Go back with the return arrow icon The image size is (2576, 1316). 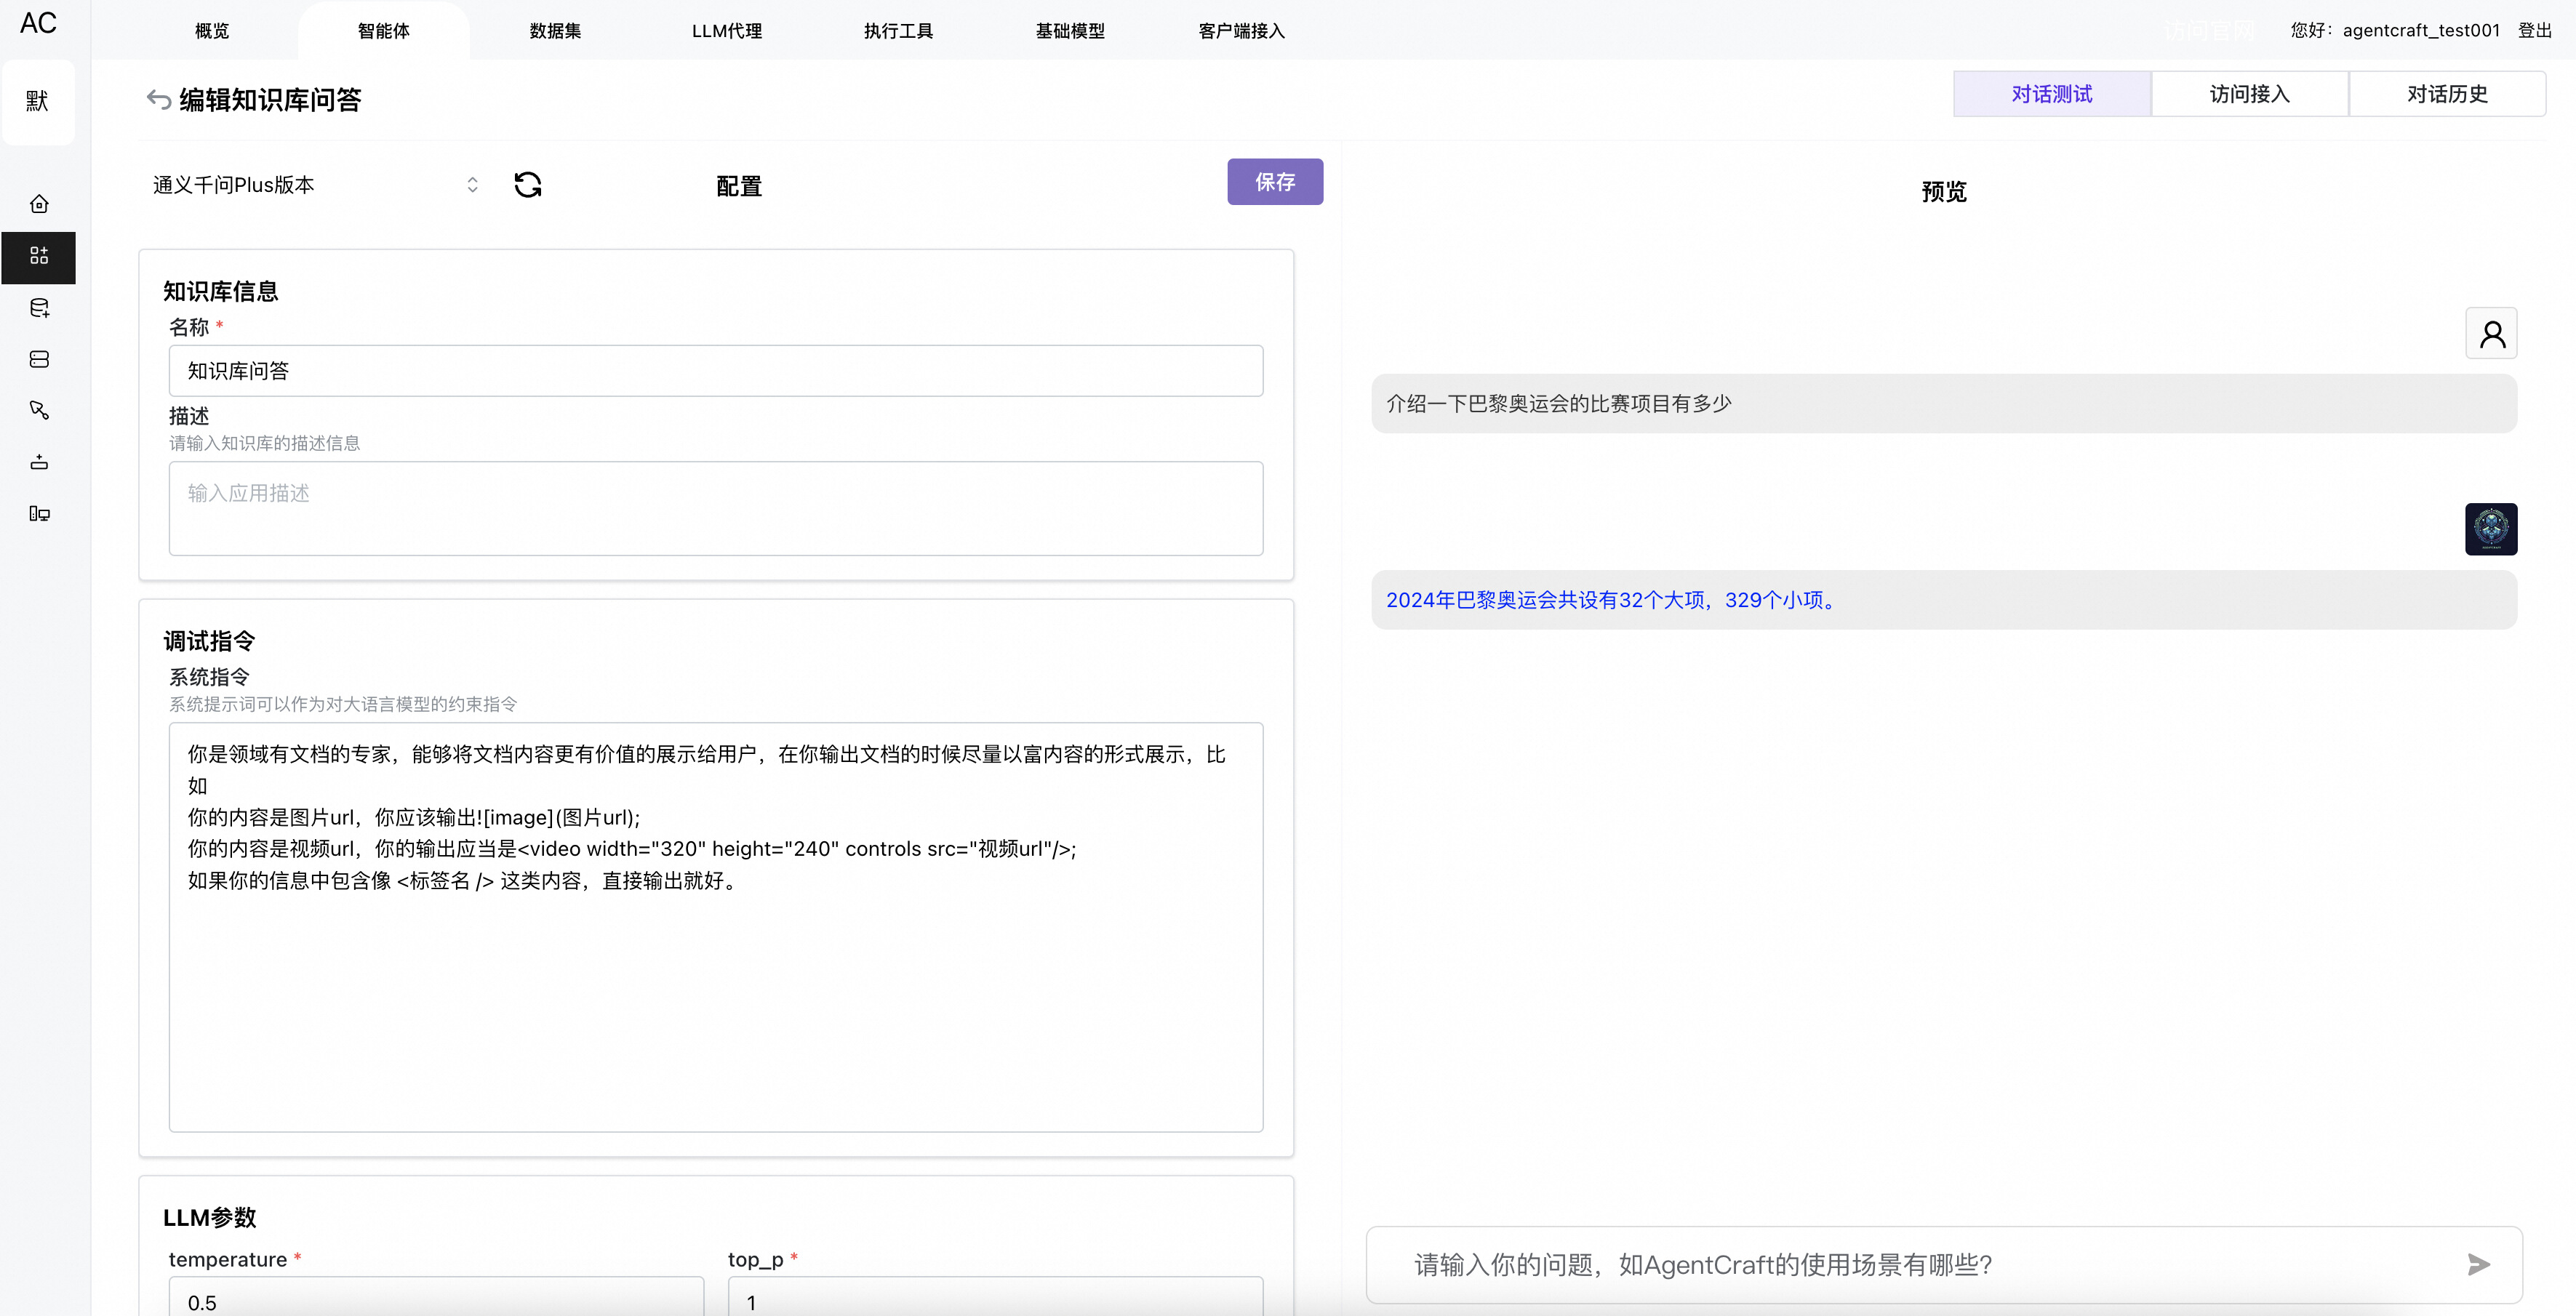[158, 99]
